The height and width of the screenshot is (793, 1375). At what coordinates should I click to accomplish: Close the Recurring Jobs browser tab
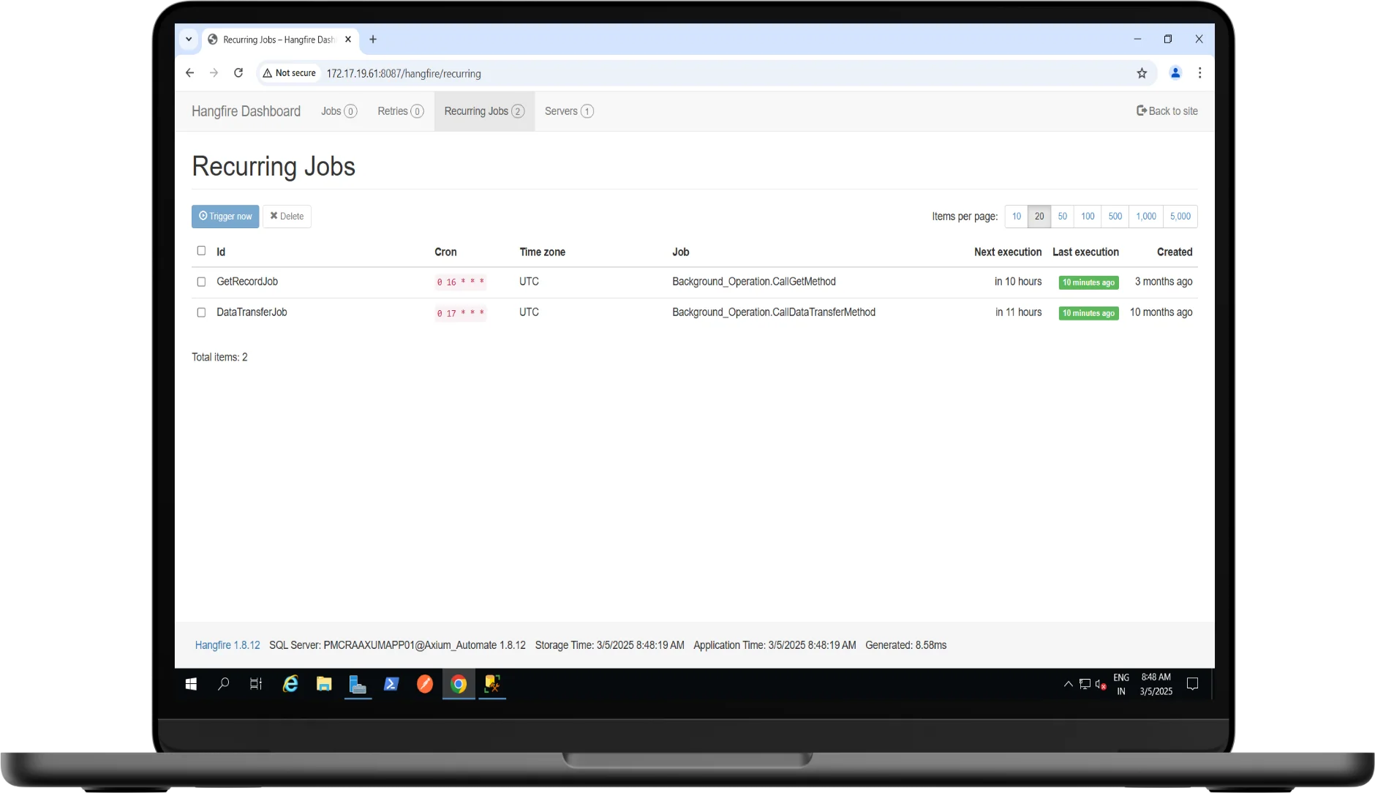click(x=348, y=40)
